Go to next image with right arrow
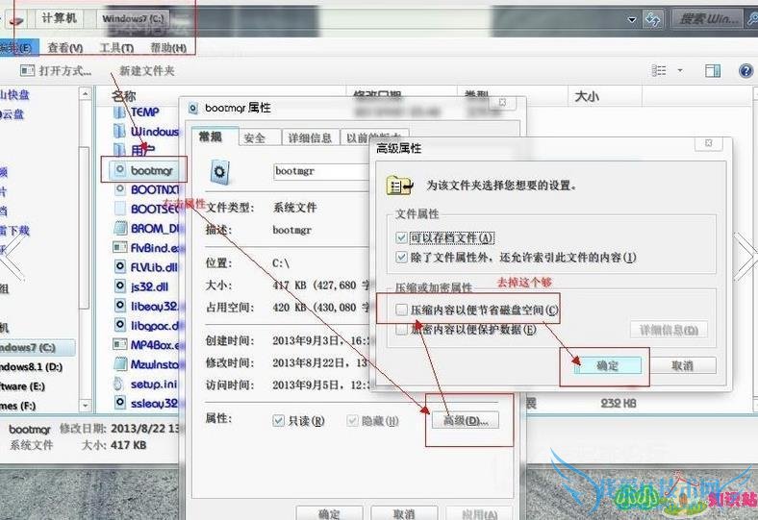Viewport: 758px width, 520px height. pos(745,257)
